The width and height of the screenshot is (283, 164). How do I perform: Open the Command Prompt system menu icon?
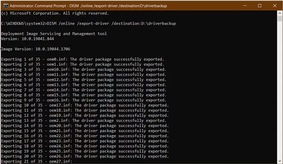(4, 6)
